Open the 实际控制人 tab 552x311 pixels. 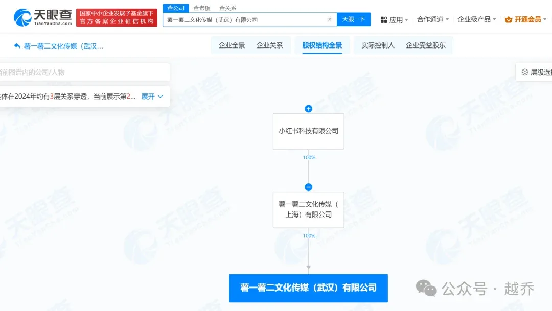click(378, 45)
